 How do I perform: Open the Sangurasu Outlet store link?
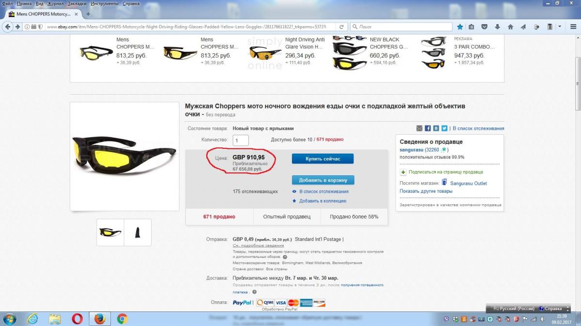click(468, 184)
